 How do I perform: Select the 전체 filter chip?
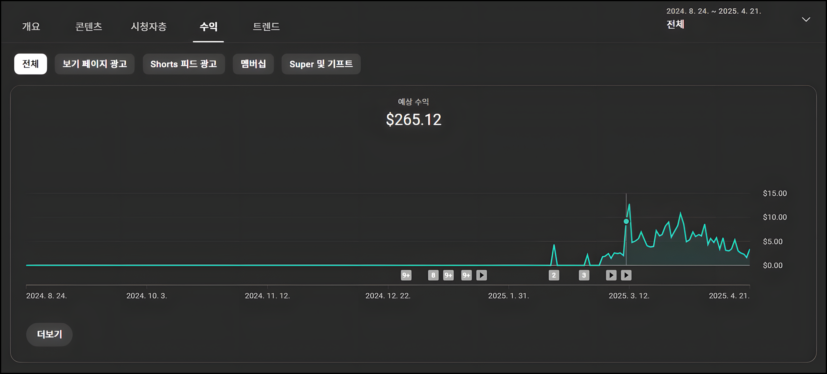tap(30, 64)
